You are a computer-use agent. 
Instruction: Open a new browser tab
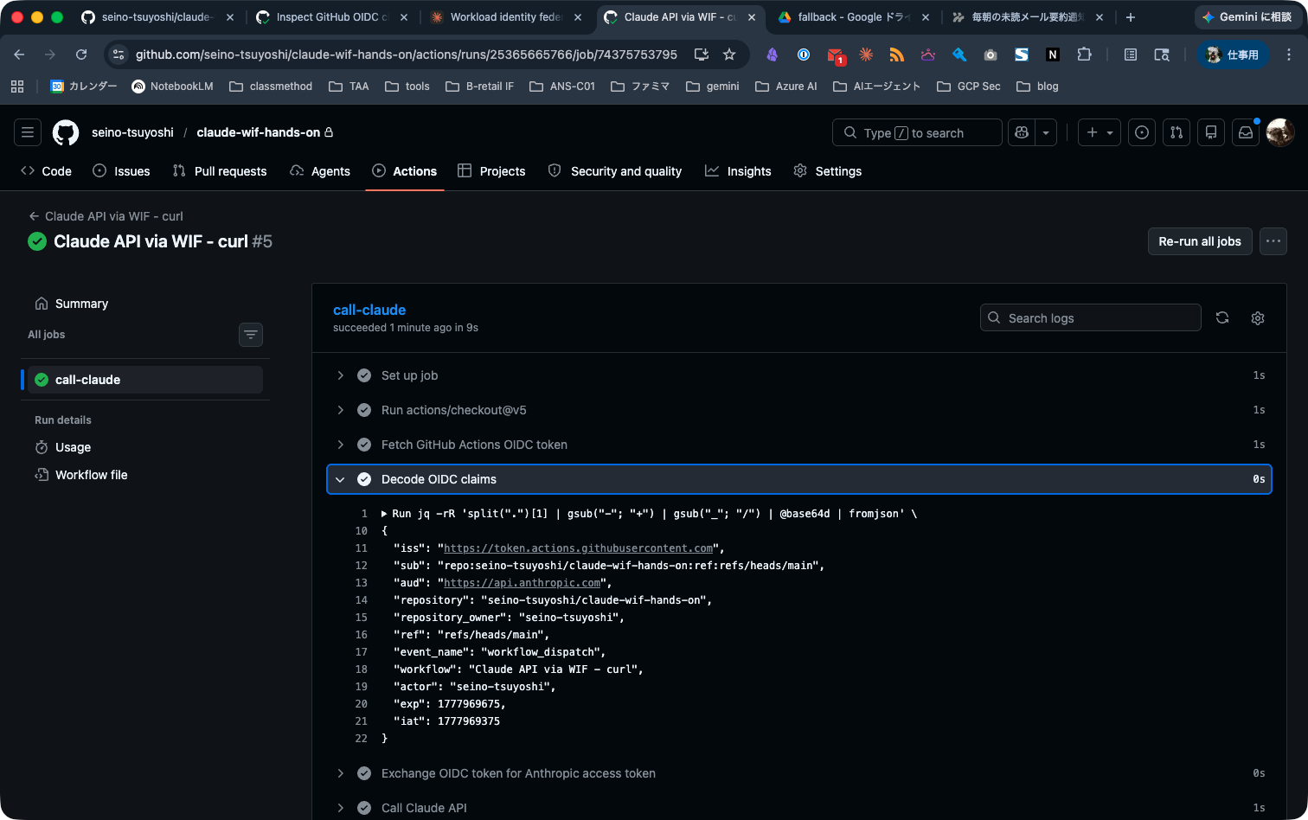coord(1131,17)
